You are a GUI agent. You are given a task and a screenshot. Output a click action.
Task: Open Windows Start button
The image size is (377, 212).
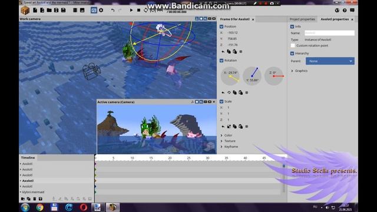25,207
